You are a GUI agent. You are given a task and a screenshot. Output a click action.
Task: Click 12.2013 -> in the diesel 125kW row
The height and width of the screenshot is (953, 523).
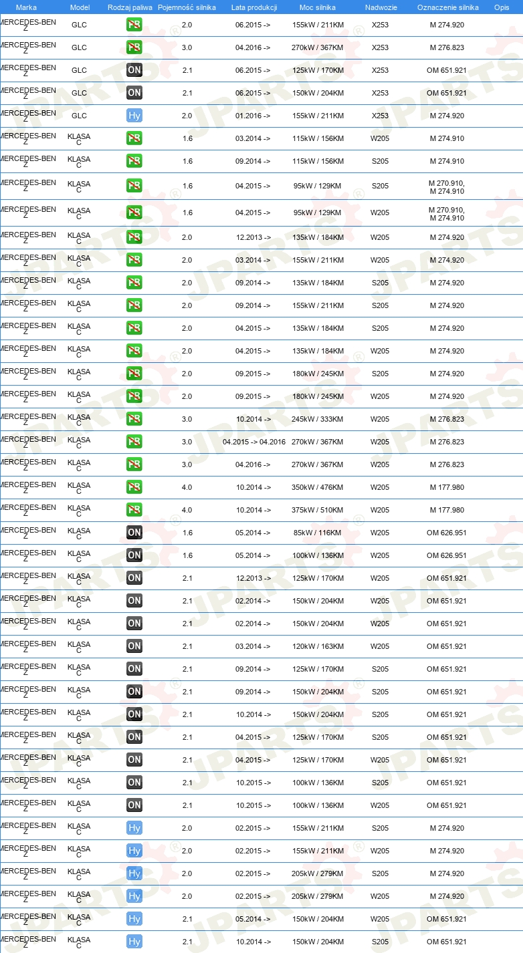[253, 579]
